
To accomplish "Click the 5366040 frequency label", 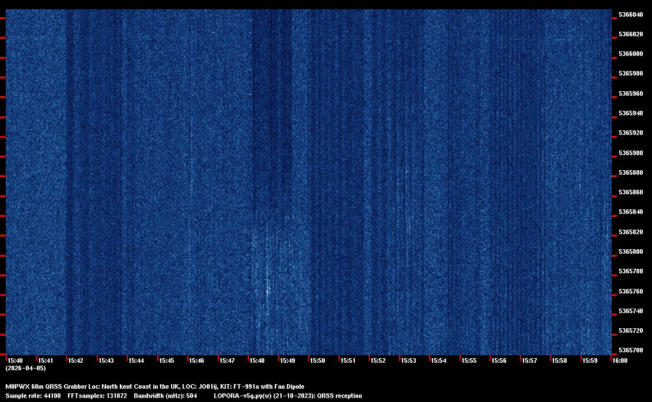I will [631, 14].
